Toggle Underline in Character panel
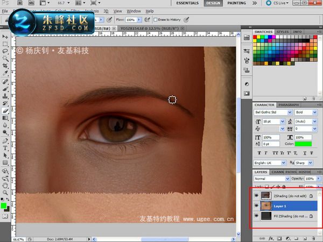 (305, 153)
